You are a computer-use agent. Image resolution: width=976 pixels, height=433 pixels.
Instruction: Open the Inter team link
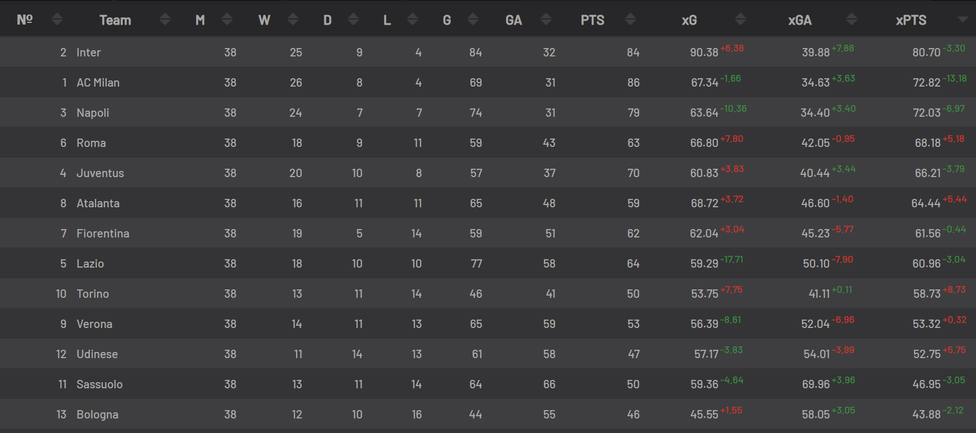88,53
